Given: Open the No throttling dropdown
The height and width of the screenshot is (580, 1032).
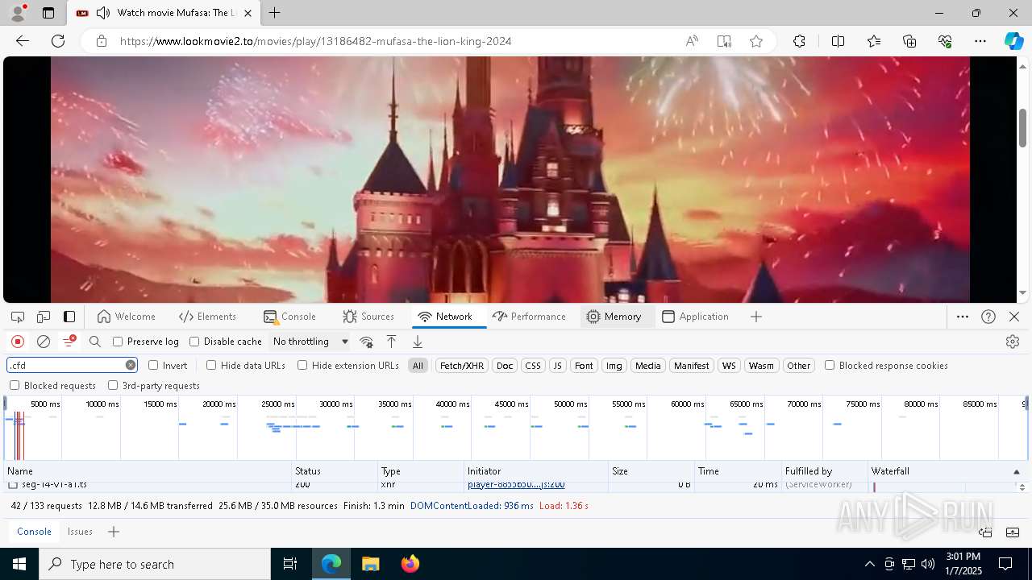Looking at the screenshot, I should [x=311, y=342].
